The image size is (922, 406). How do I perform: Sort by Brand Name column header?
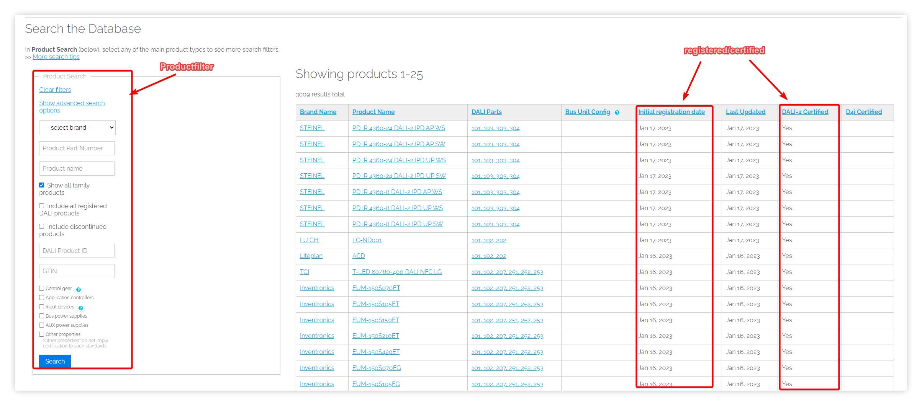[x=318, y=112]
